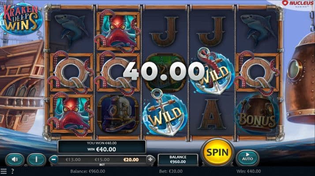Open the info paytable button
This screenshot has height=176, width=315.
click(36, 160)
